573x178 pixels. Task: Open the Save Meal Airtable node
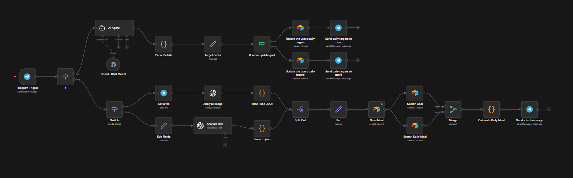click(376, 109)
